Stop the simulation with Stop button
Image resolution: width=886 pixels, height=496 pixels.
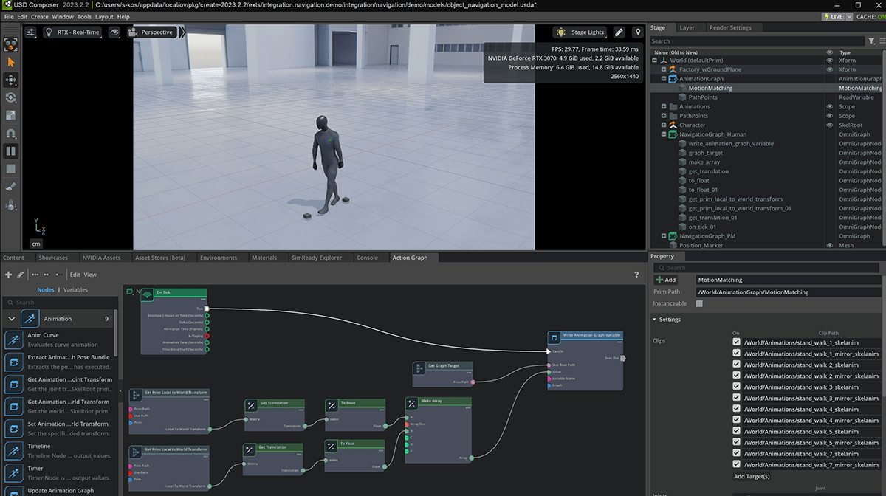(11, 169)
